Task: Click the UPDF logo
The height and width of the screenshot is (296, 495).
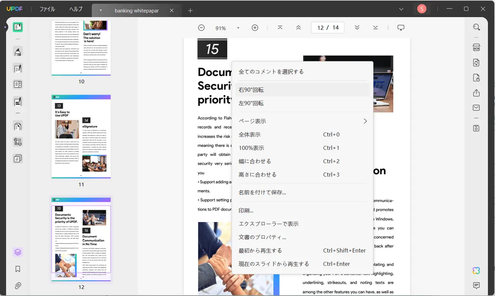Action: (14, 9)
